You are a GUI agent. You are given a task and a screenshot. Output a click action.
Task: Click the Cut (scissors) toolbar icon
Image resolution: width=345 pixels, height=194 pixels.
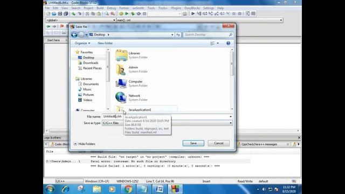coord(87,13)
